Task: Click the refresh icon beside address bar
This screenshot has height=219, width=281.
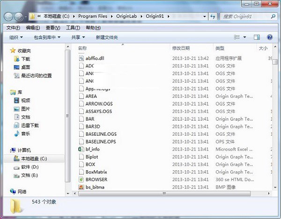Action: tap(213, 16)
